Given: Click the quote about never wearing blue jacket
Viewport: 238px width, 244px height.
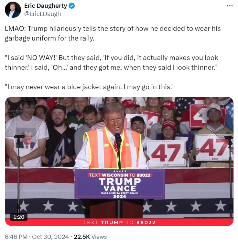Looking at the screenshot, I should point(89,87).
